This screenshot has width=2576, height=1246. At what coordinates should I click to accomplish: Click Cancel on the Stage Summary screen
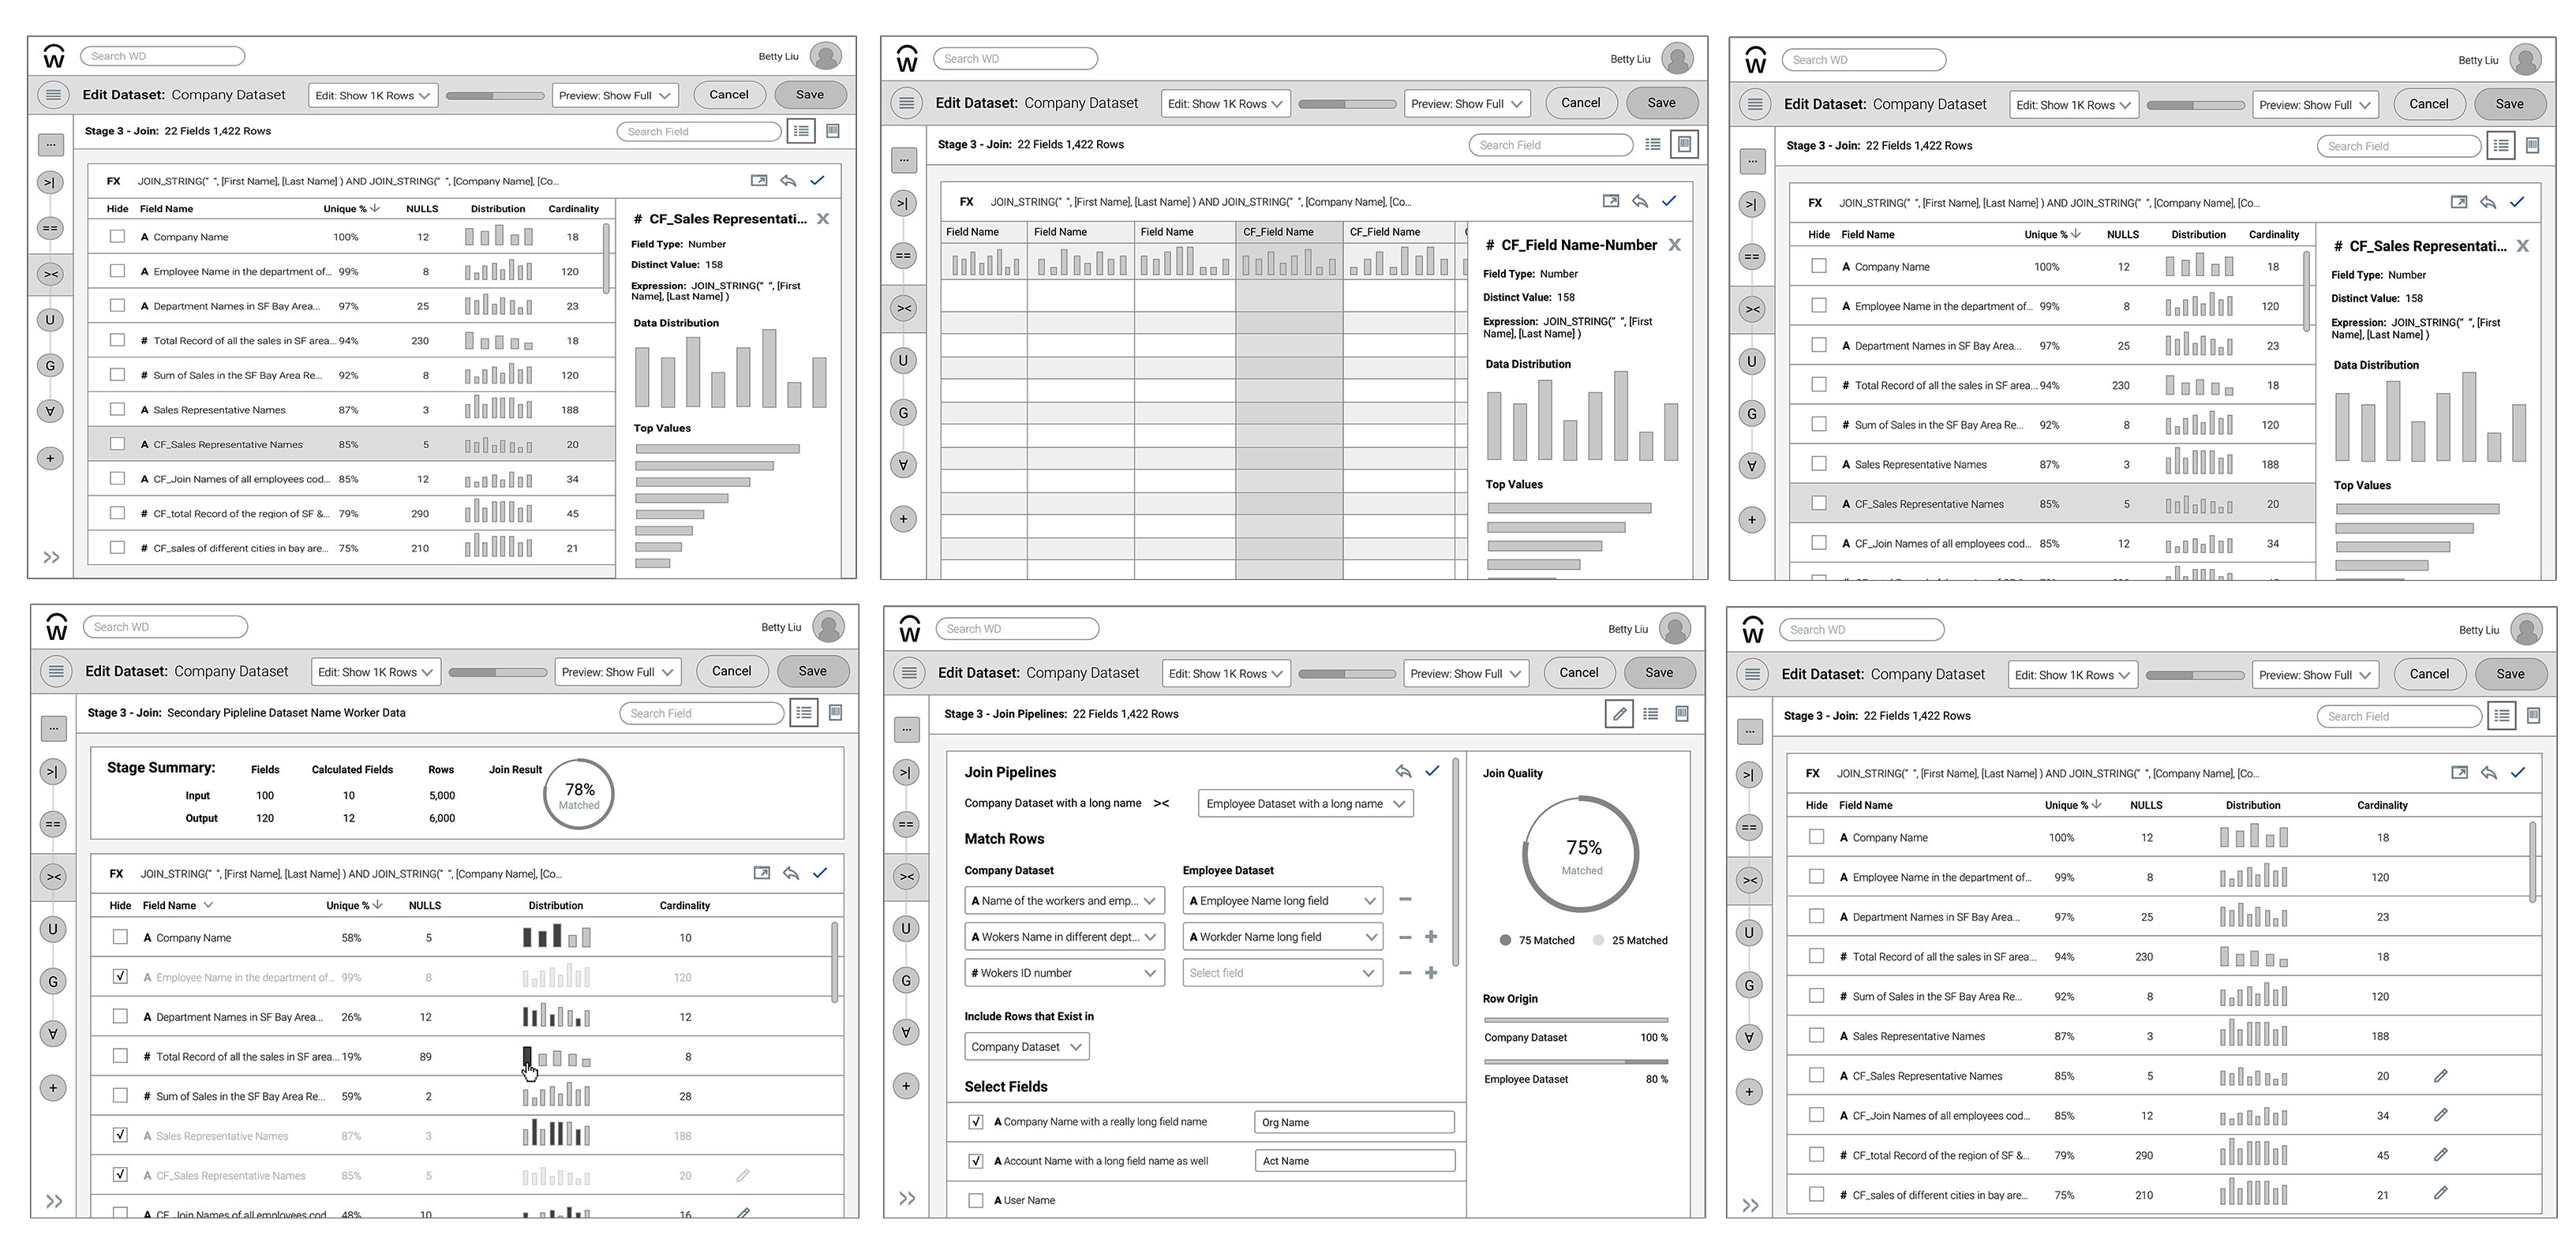731,671
